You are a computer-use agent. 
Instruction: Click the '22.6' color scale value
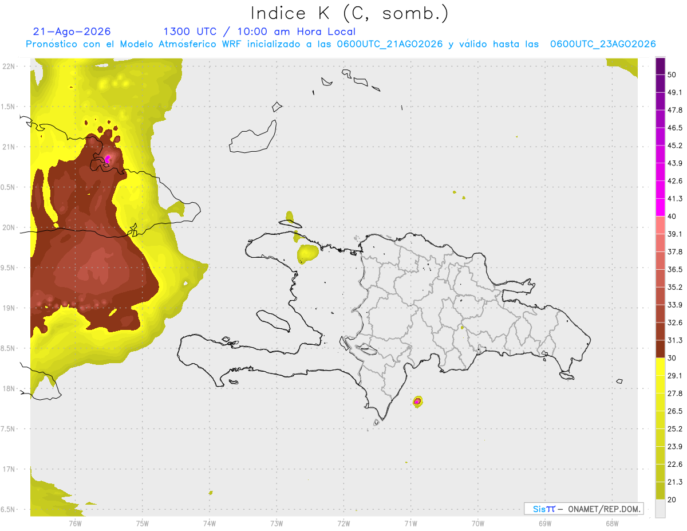(676, 465)
